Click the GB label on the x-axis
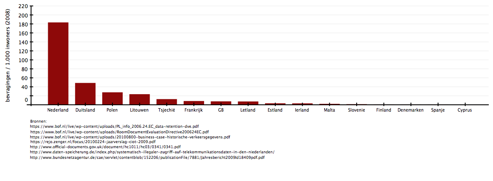This screenshot has width=493, height=181. tap(221, 110)
